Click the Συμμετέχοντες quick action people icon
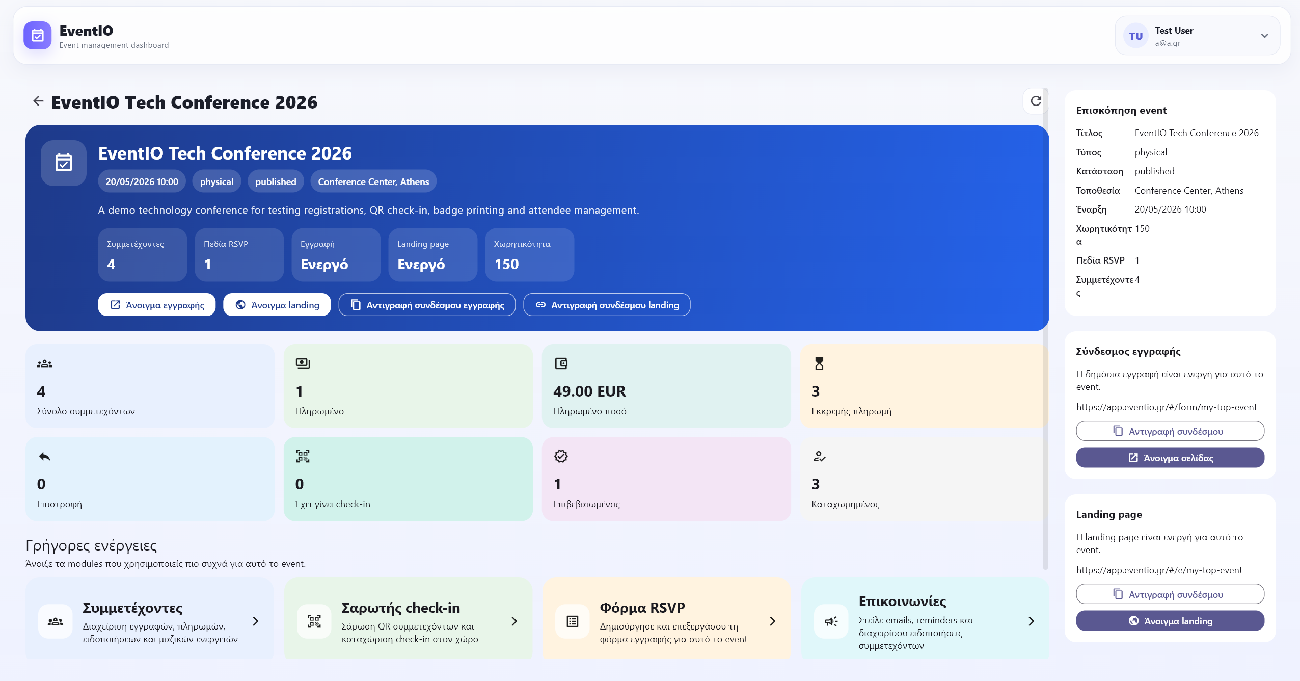This screenshot has width=1300, height=681. (x=56, y=621)
